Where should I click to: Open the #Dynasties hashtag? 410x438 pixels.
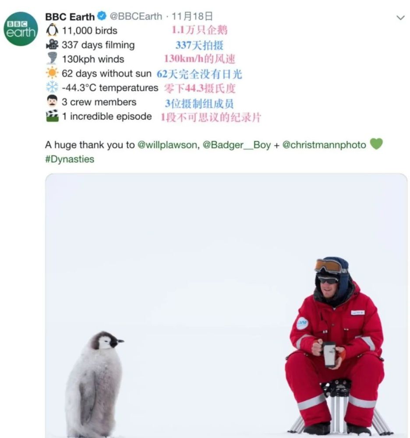[70, 159]
